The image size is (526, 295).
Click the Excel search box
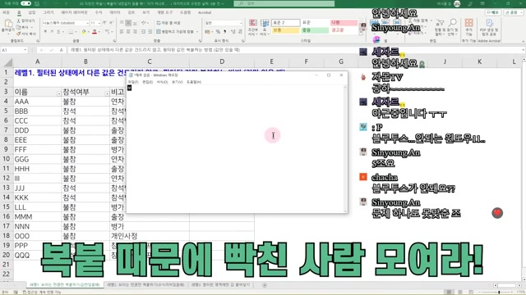tap(284, 3)
